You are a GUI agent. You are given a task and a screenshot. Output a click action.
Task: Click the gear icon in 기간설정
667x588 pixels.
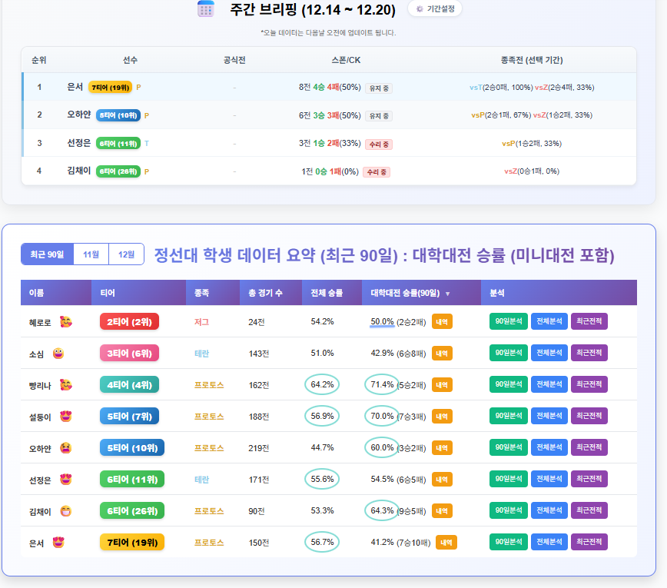[420, 9]
